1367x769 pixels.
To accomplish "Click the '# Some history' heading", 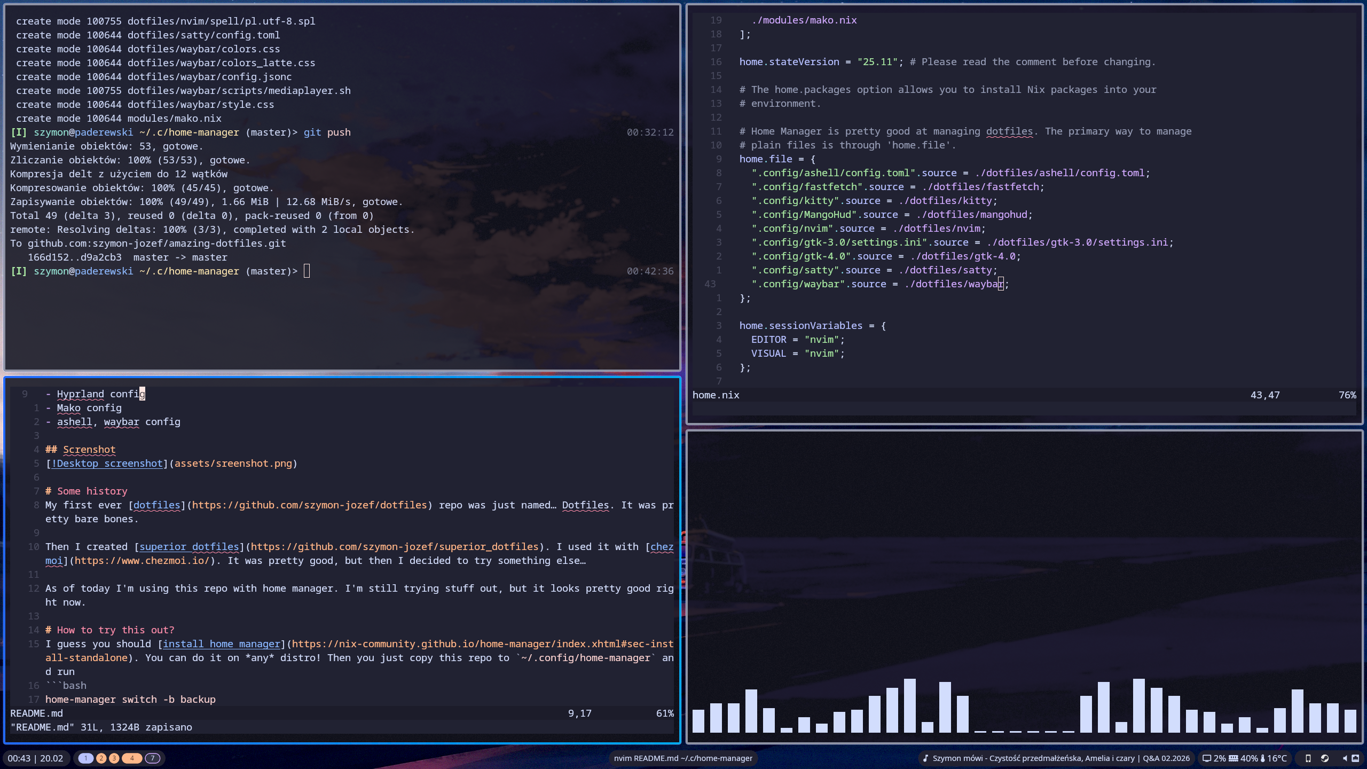I will (87, 491).
